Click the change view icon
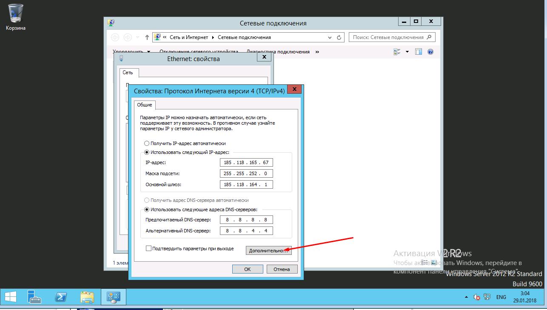The width and height of the screenshot is (547, 310). [x=397, y=52]
